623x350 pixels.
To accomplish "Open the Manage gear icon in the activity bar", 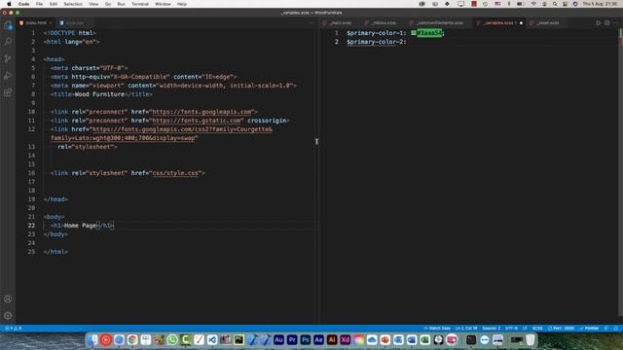I will pos(8,315).
